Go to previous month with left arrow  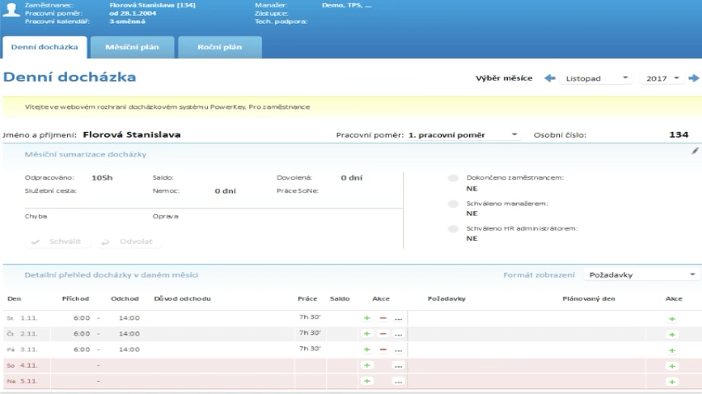coord(550,78)
